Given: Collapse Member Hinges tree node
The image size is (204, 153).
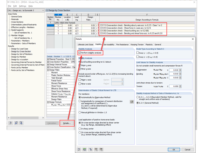Looking at the screenshot, I should (x=9, y=35).
